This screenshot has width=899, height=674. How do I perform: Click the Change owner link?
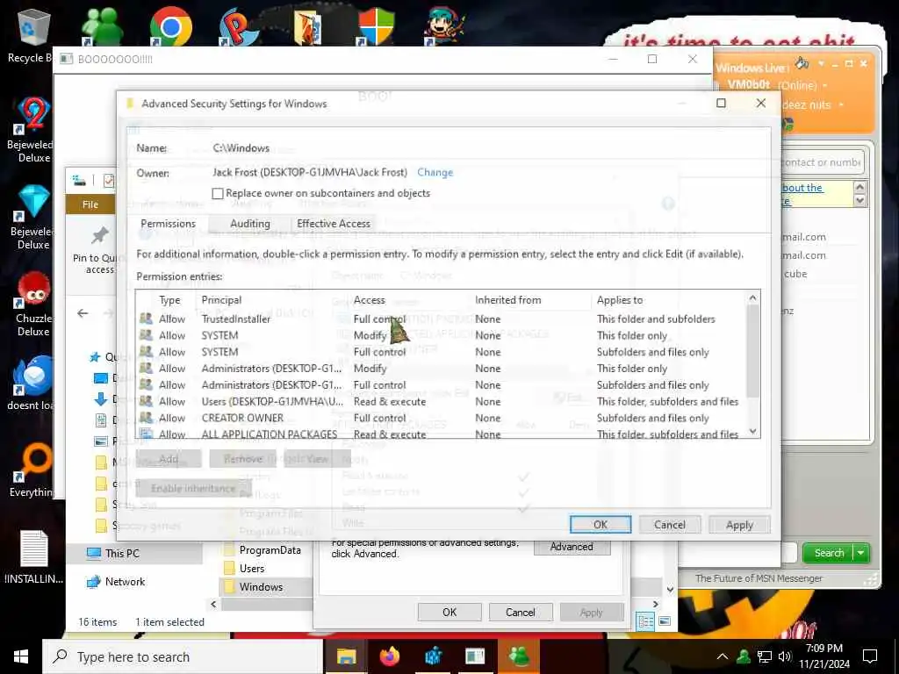[x=435, y=173]
